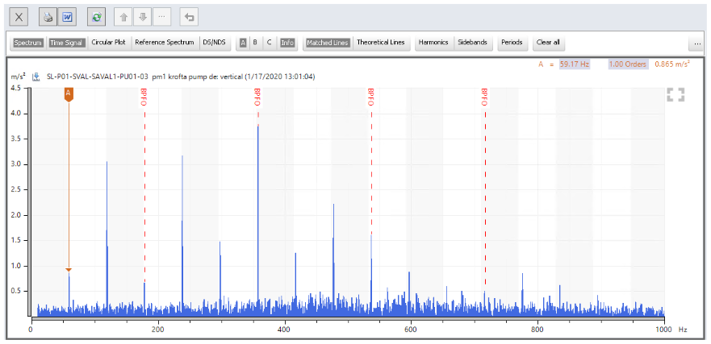Image resolution: width=711 pixels, height=344 pixels.
Task: Click the Harmonics button
Action: (433, 43)
